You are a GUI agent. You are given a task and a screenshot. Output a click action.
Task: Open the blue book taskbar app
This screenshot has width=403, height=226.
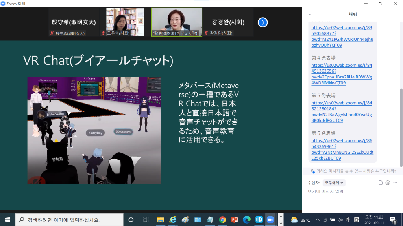259,220
